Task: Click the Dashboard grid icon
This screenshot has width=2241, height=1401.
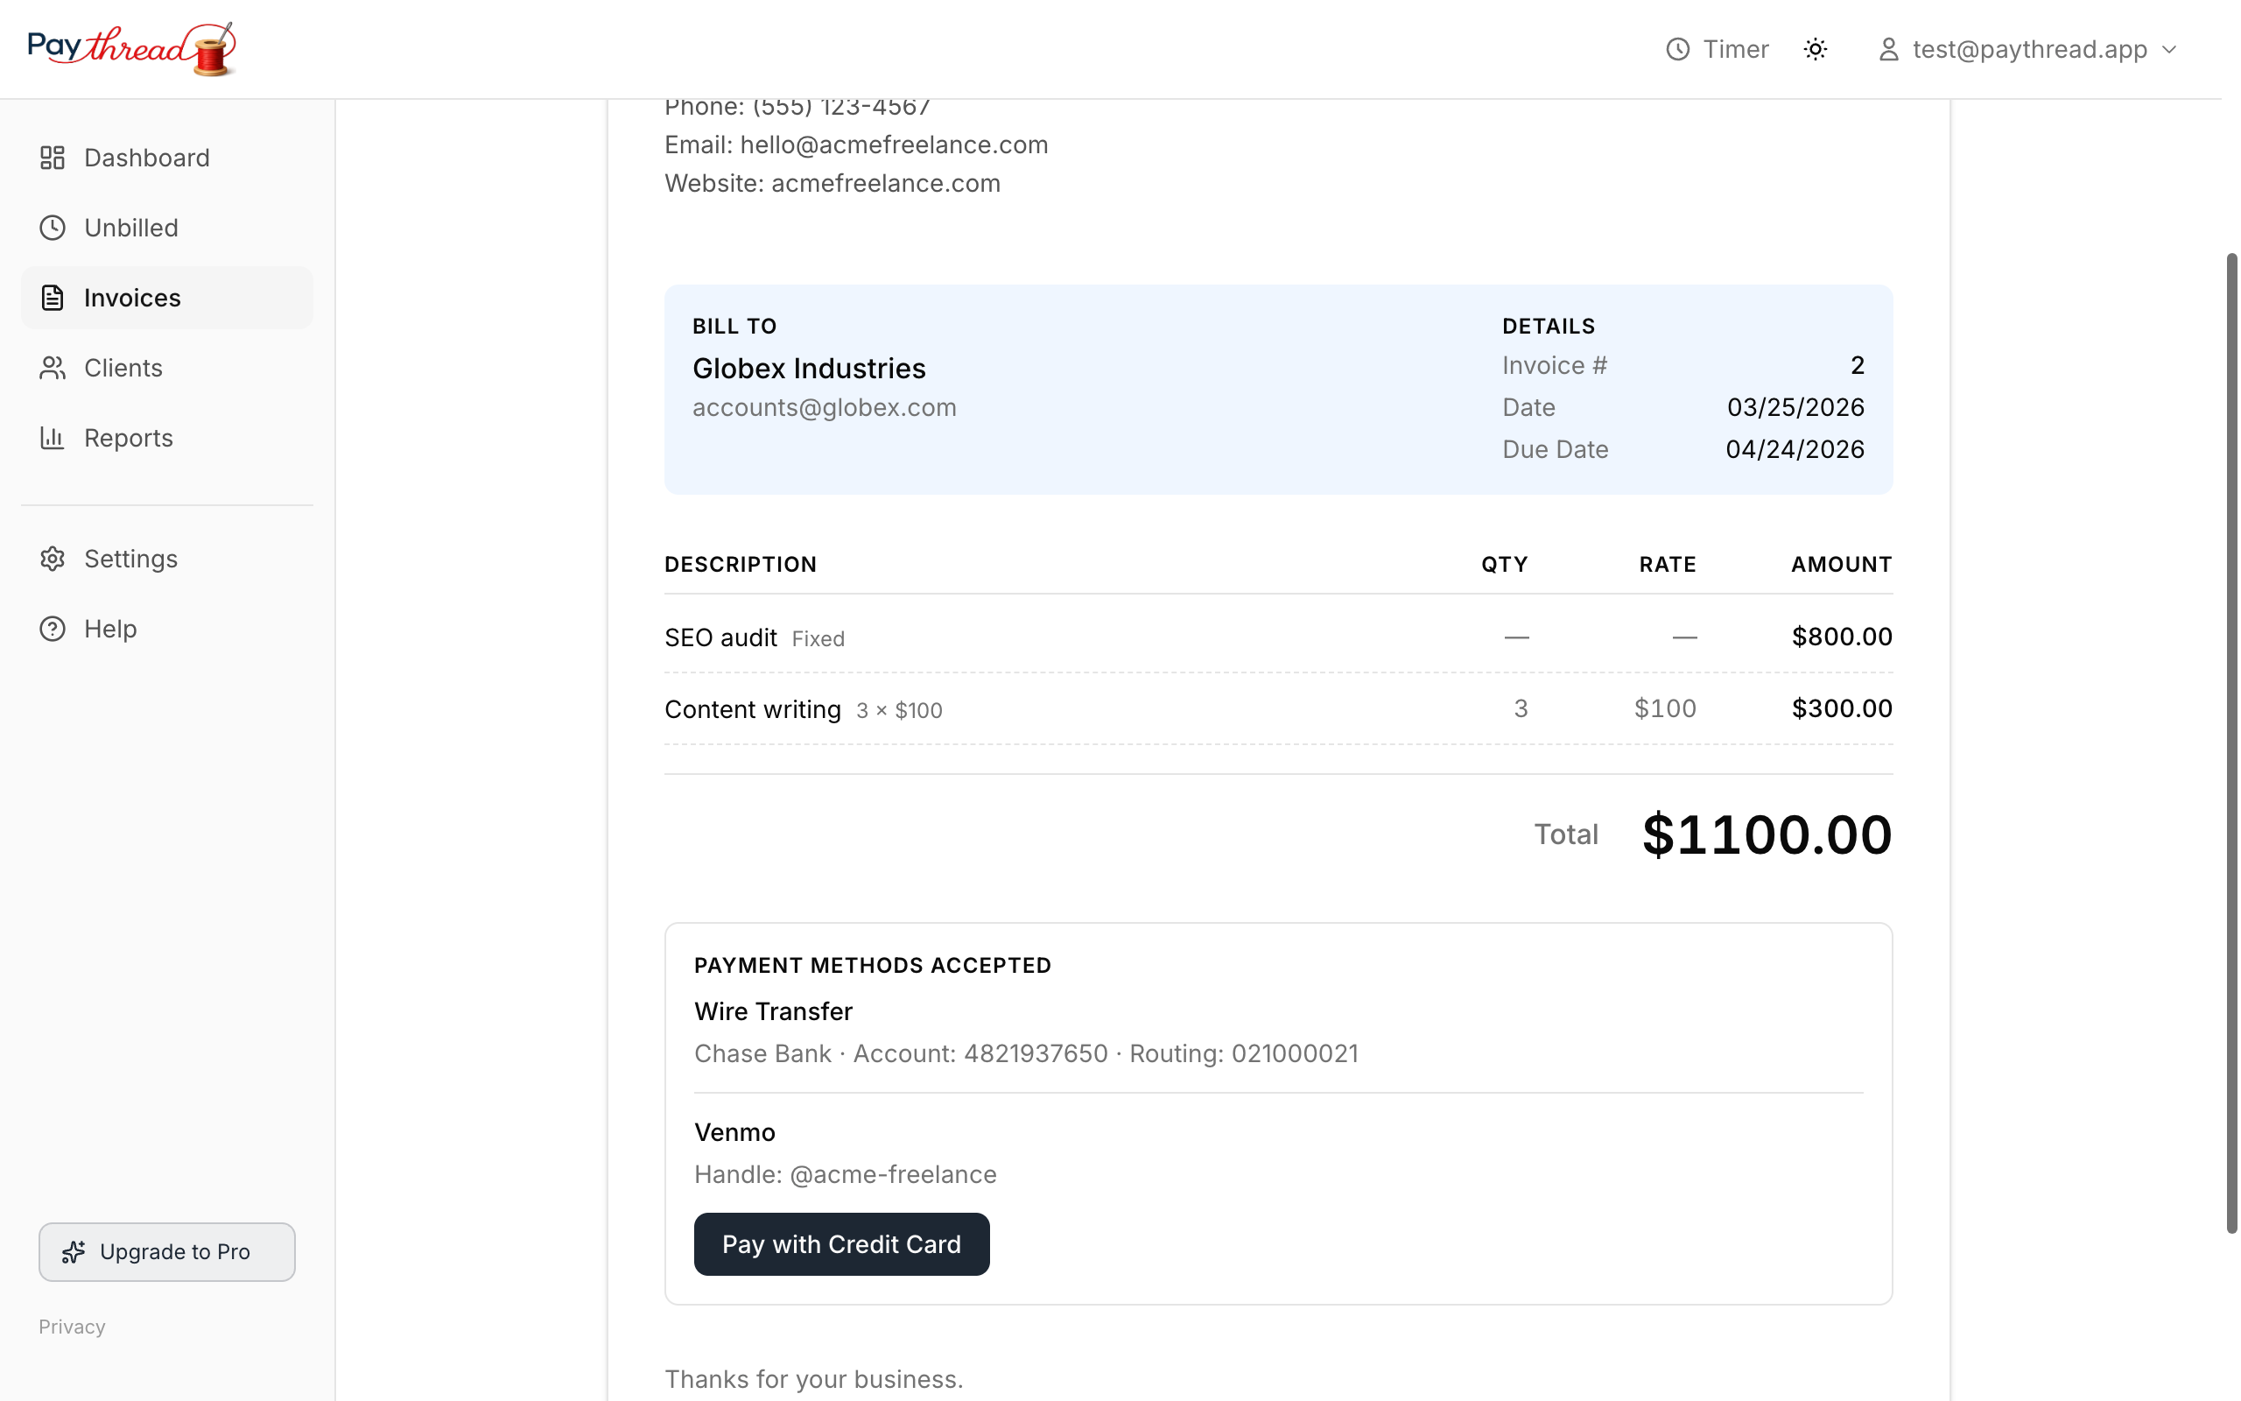Action: pyautogui.click(x=53, y=158)
